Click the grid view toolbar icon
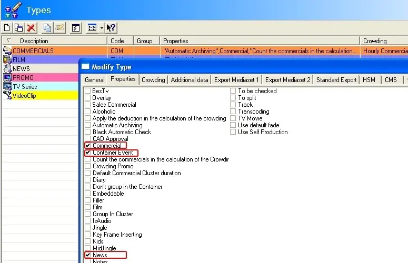Screen dimensions: 408x263 coord(92,28)
